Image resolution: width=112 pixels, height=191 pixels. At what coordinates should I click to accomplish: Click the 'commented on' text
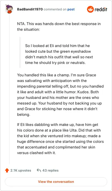point(55,9)
